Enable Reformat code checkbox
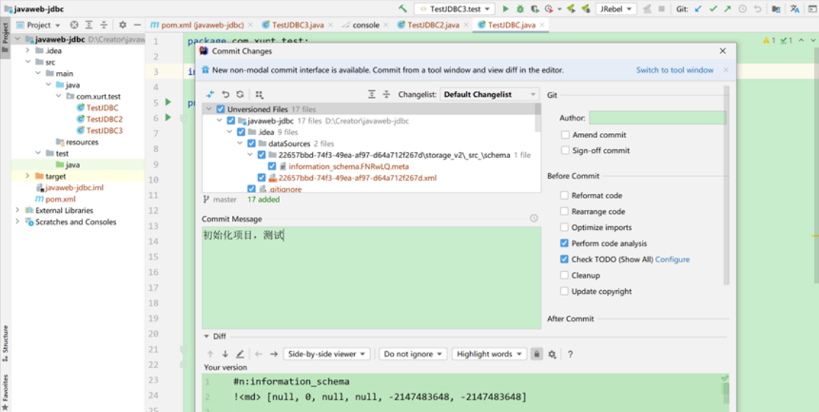This screenshot has width=819, height=412. coord(564,195)
